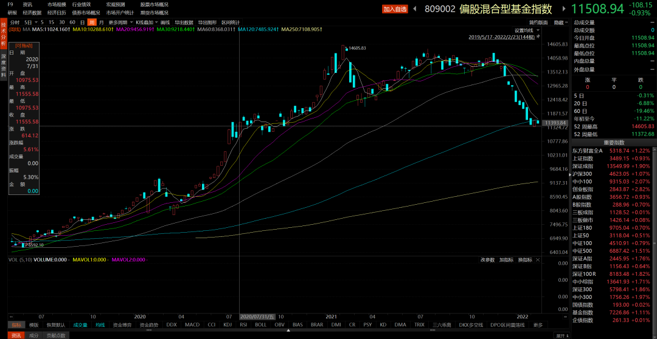
Task: Open the 期货市场概况 menu item
Action: (x=154, y=13)
